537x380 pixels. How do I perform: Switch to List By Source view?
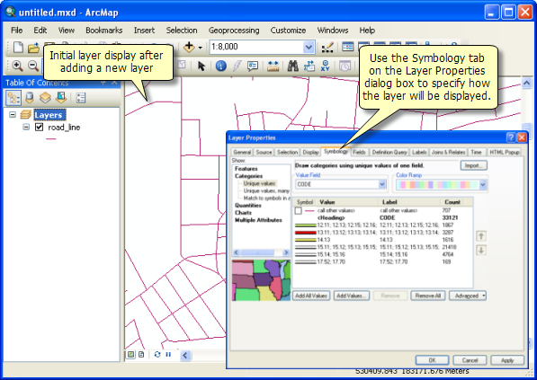30,98
